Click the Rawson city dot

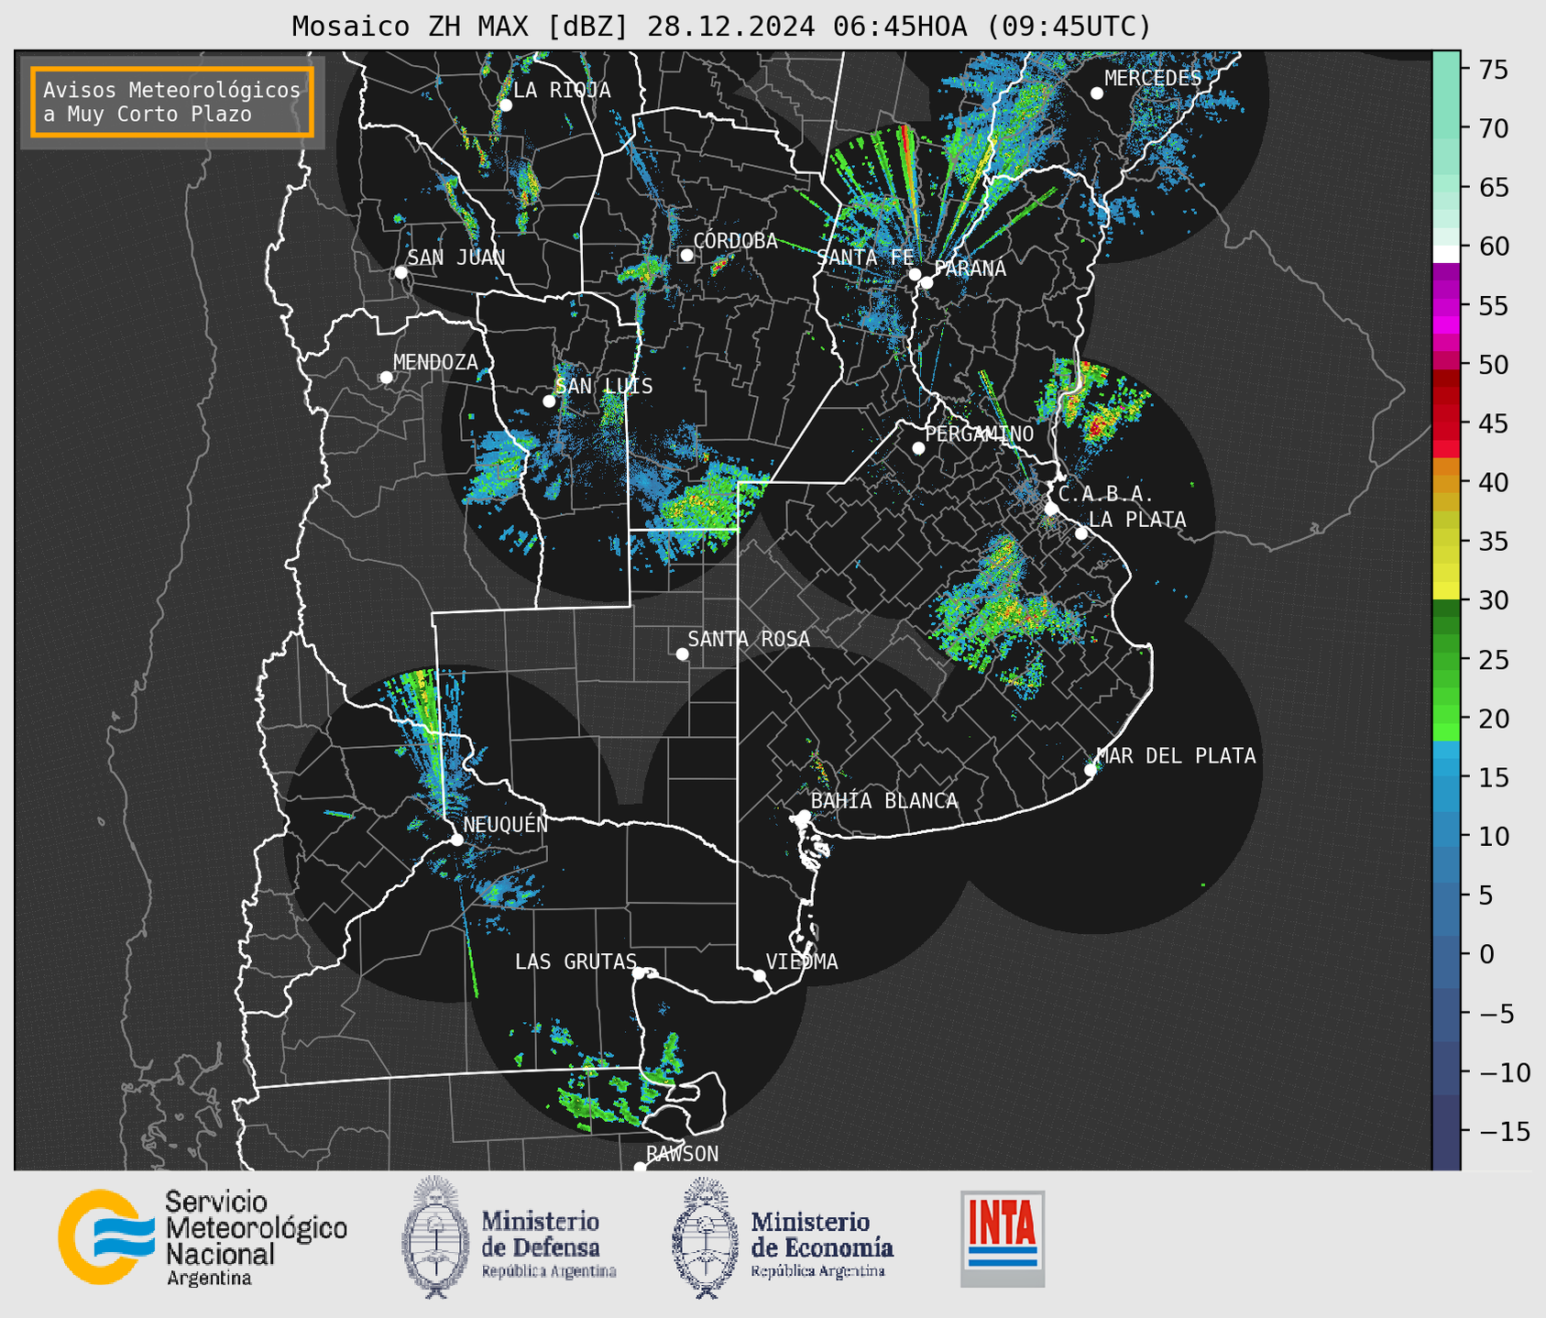pos(640,1168)
